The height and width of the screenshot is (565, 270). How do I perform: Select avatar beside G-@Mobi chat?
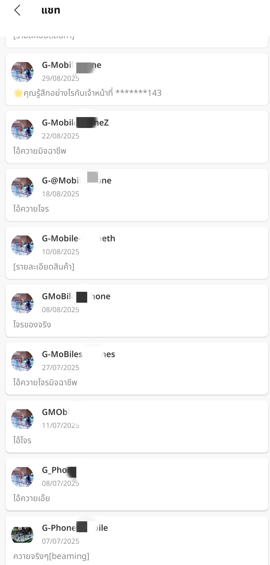tap(22, 187)
